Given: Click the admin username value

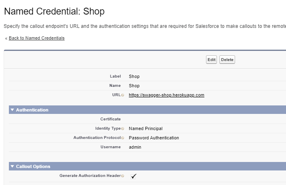Looking at the screenshot, I should point(135,147).
